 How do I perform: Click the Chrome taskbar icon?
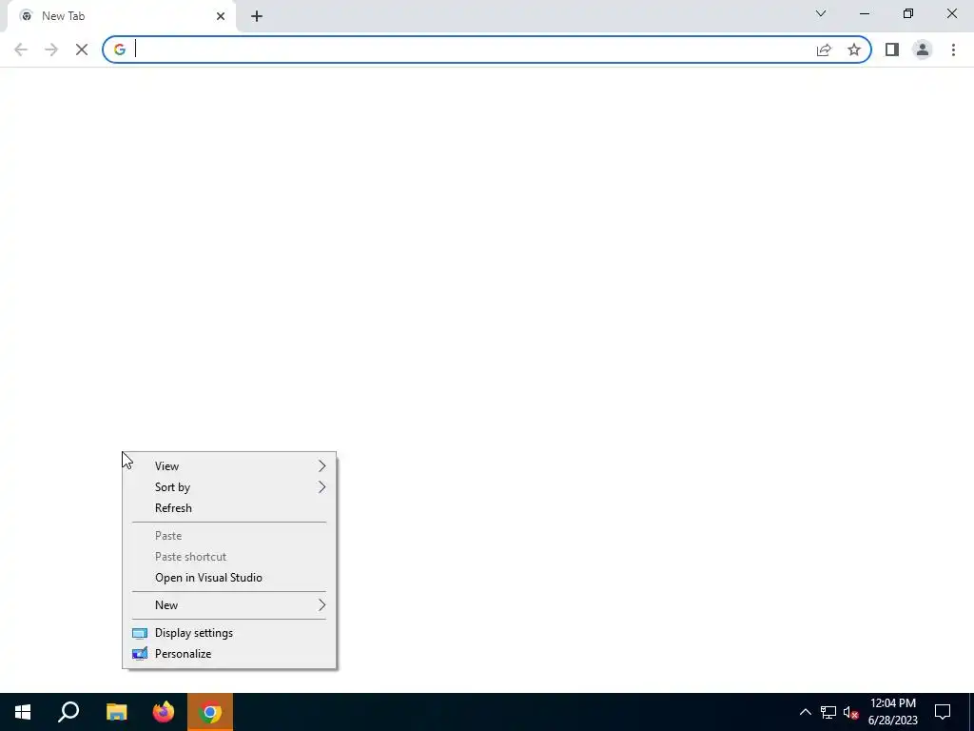click(210, 712)
